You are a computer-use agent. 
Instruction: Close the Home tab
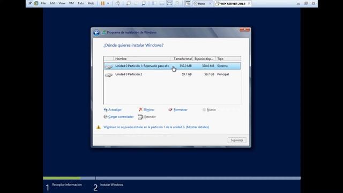210,4
